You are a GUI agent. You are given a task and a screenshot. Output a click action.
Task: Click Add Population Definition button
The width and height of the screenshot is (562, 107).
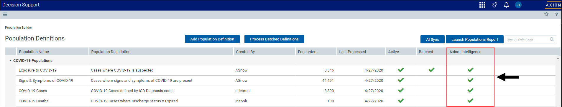pos(212,39)
